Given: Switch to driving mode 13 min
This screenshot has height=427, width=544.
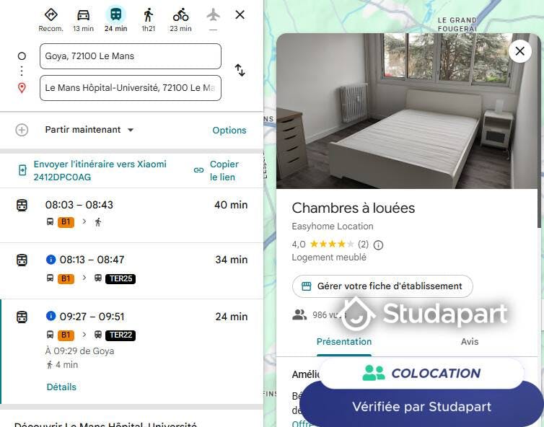Looking at the screenshot, I should coord(83,19).
